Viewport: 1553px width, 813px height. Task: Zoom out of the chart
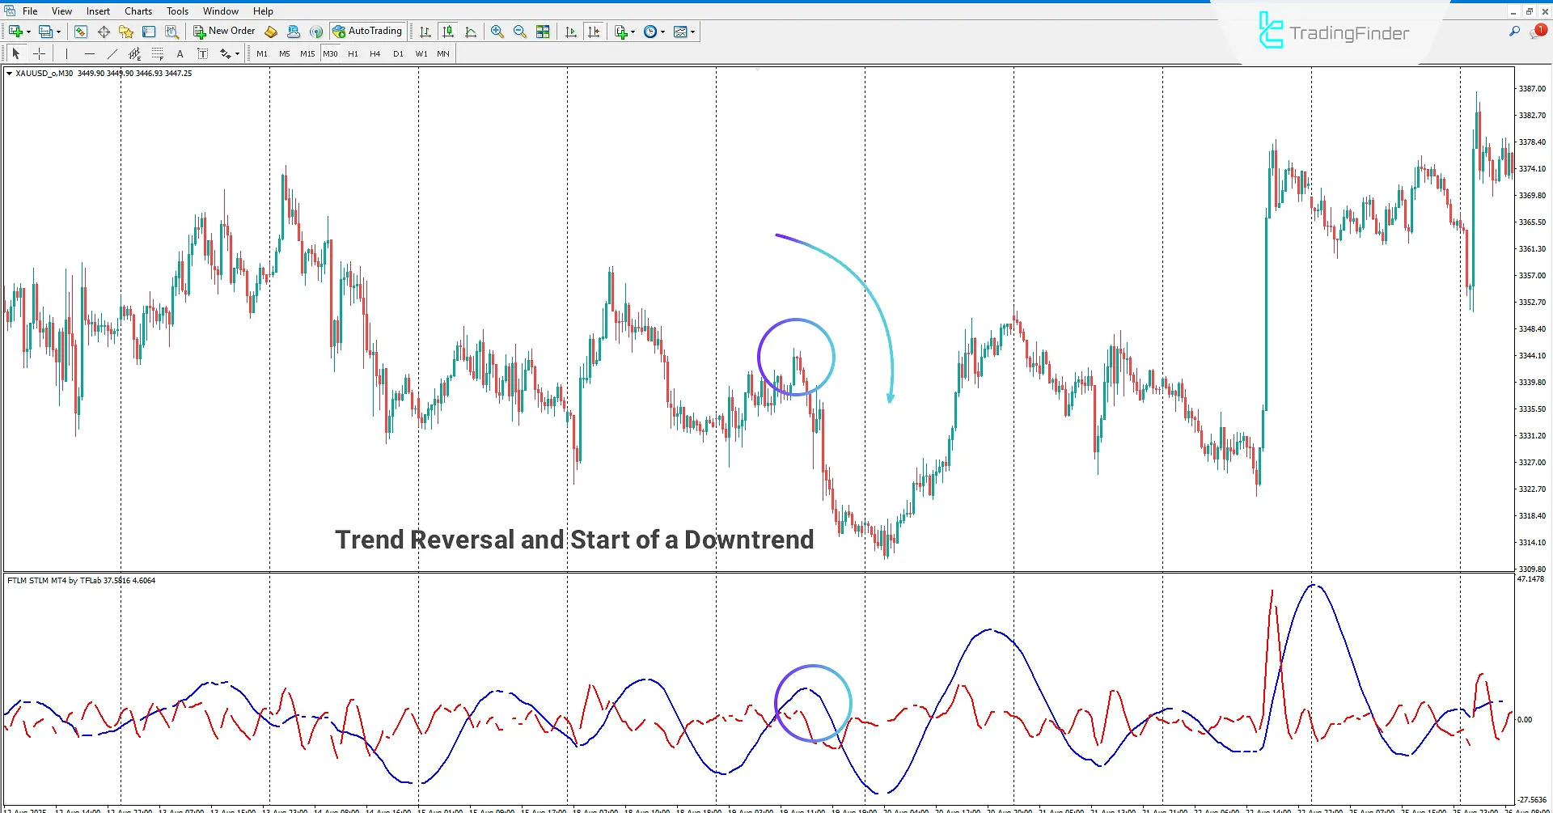tap(520, 32)
